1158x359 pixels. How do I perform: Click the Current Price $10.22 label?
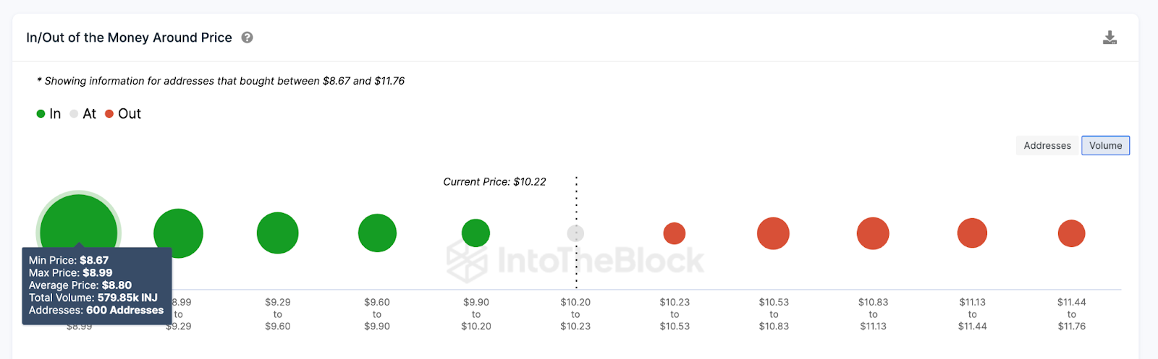(494, 182)
